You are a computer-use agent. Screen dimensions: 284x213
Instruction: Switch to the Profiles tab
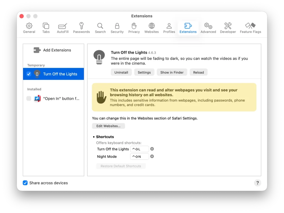169,28
